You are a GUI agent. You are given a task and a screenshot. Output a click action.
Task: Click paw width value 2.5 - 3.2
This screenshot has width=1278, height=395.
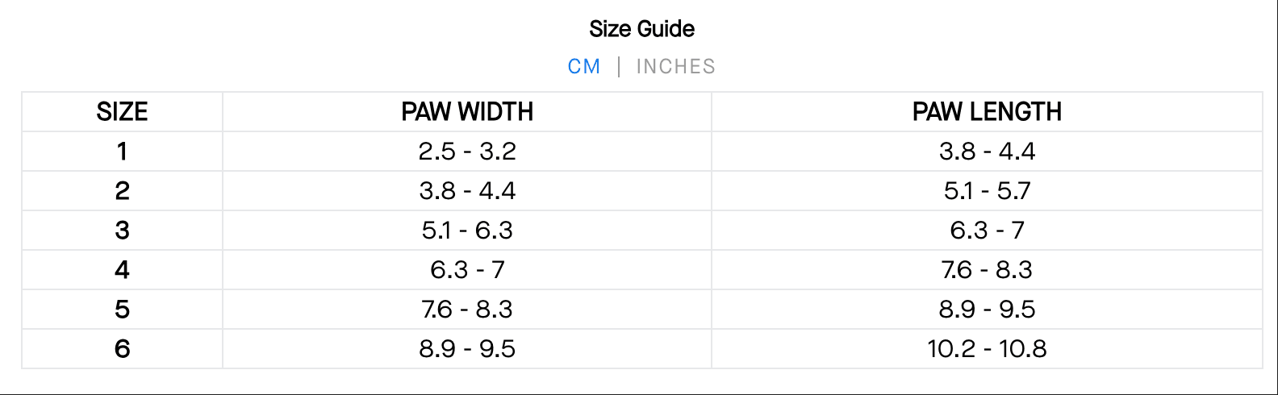point(467,152)
